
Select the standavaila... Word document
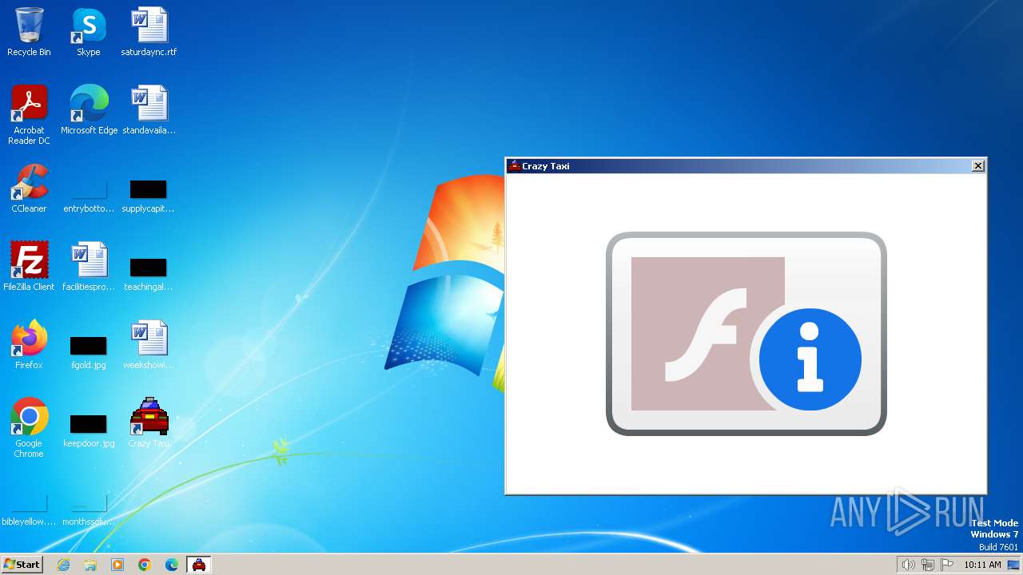point(149,110)
